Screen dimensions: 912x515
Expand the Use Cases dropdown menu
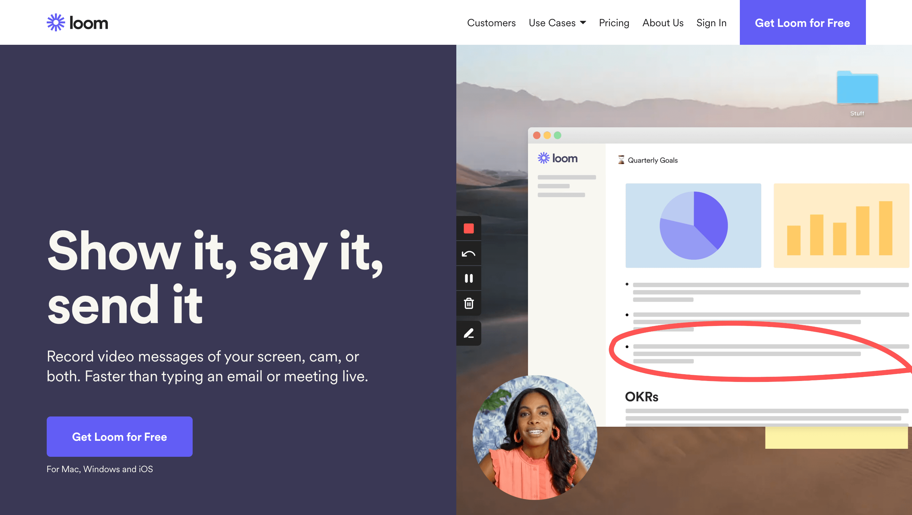click(x=552, y=23)
